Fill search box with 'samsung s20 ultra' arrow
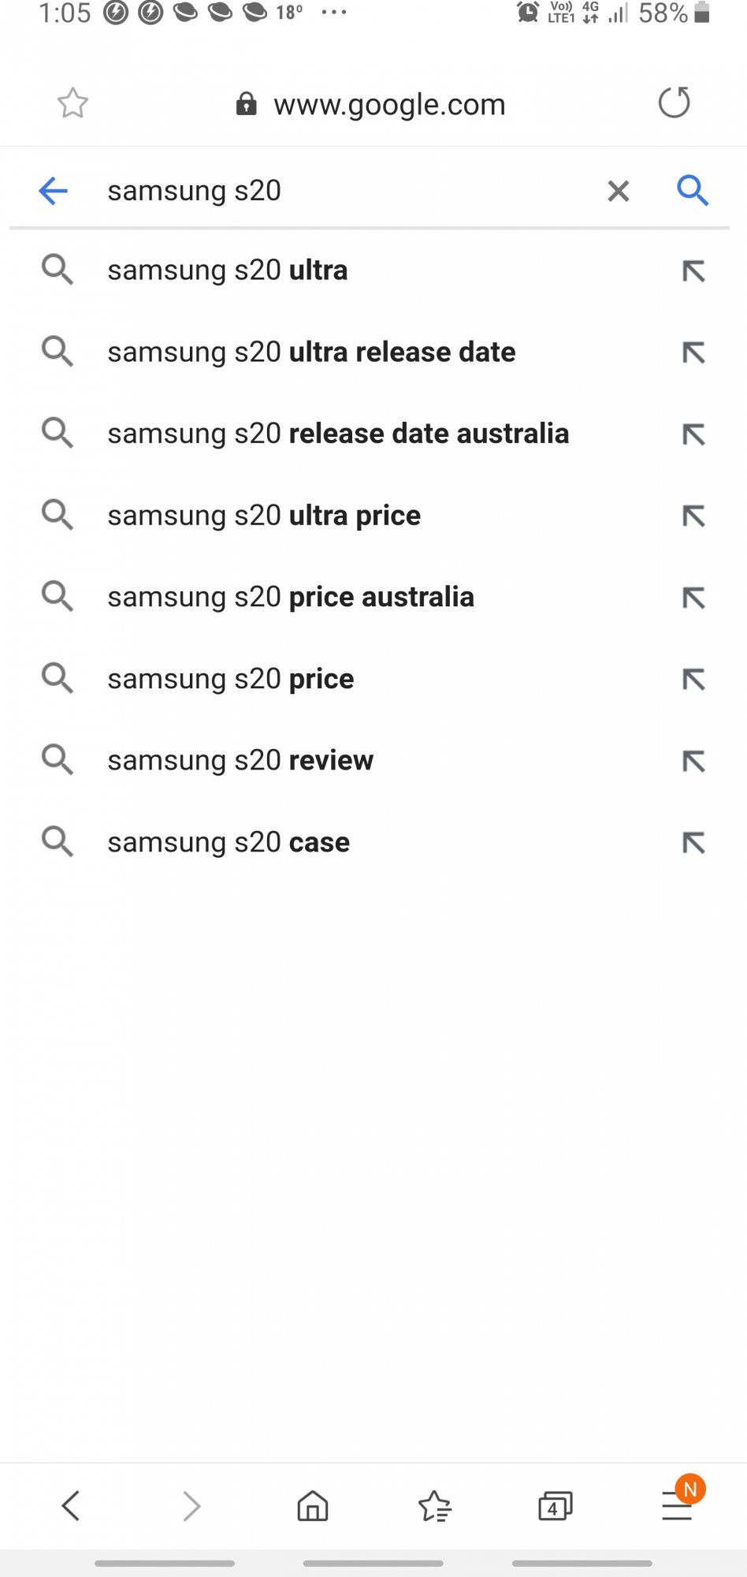 693,271
